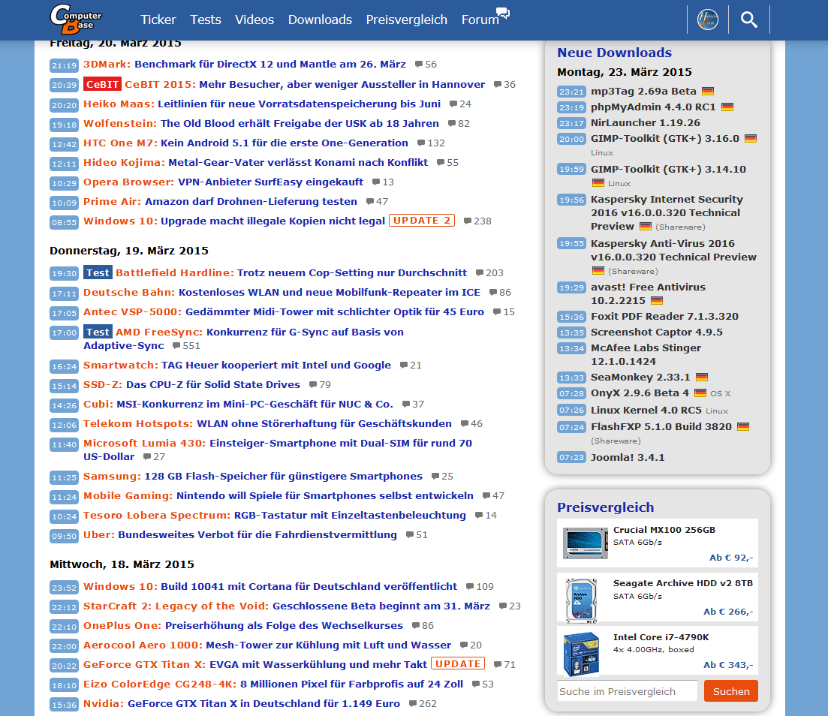Click the CeBIT tag badge

click(x=102, y=85)
